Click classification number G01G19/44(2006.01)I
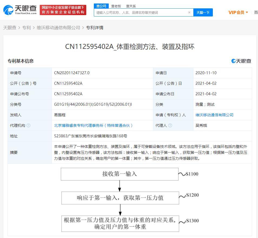This screenshot has width=258, height=238. [x=73, y=104]
